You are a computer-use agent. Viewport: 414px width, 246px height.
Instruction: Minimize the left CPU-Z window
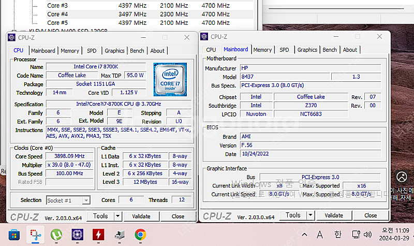coord(143,37)
